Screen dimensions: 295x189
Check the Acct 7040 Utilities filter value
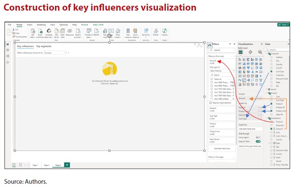[x=211, y=99]
